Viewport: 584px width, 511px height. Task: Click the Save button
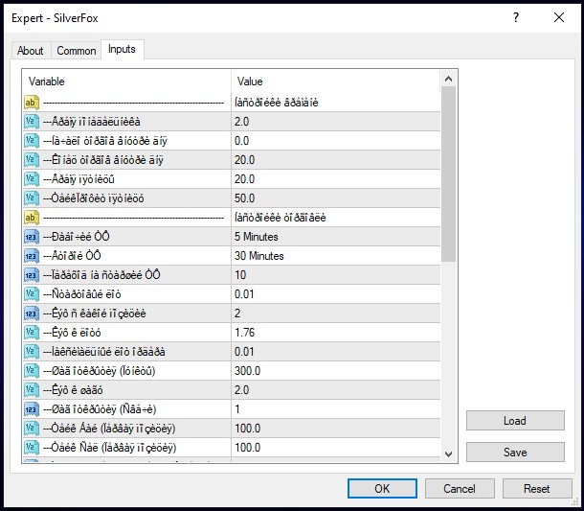[x=515, y=453]
